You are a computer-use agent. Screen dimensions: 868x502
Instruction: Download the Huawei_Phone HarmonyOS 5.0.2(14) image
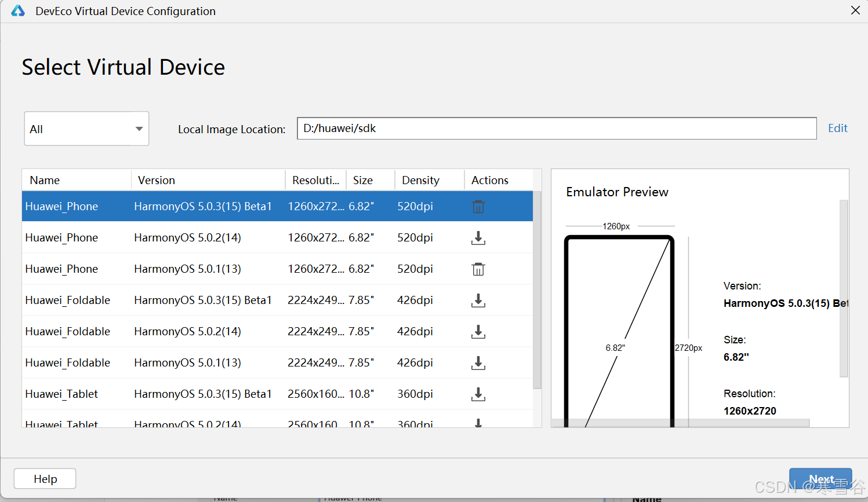click(x=478, y=238)
